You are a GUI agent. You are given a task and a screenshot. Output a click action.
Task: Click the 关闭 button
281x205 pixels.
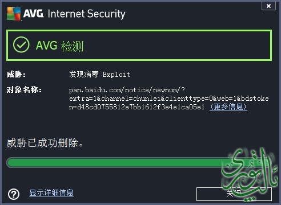point(234,194)
